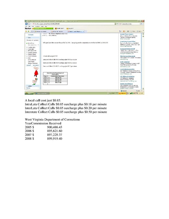
Task: Click the orange RSS feeds icon
Action: 124,31
